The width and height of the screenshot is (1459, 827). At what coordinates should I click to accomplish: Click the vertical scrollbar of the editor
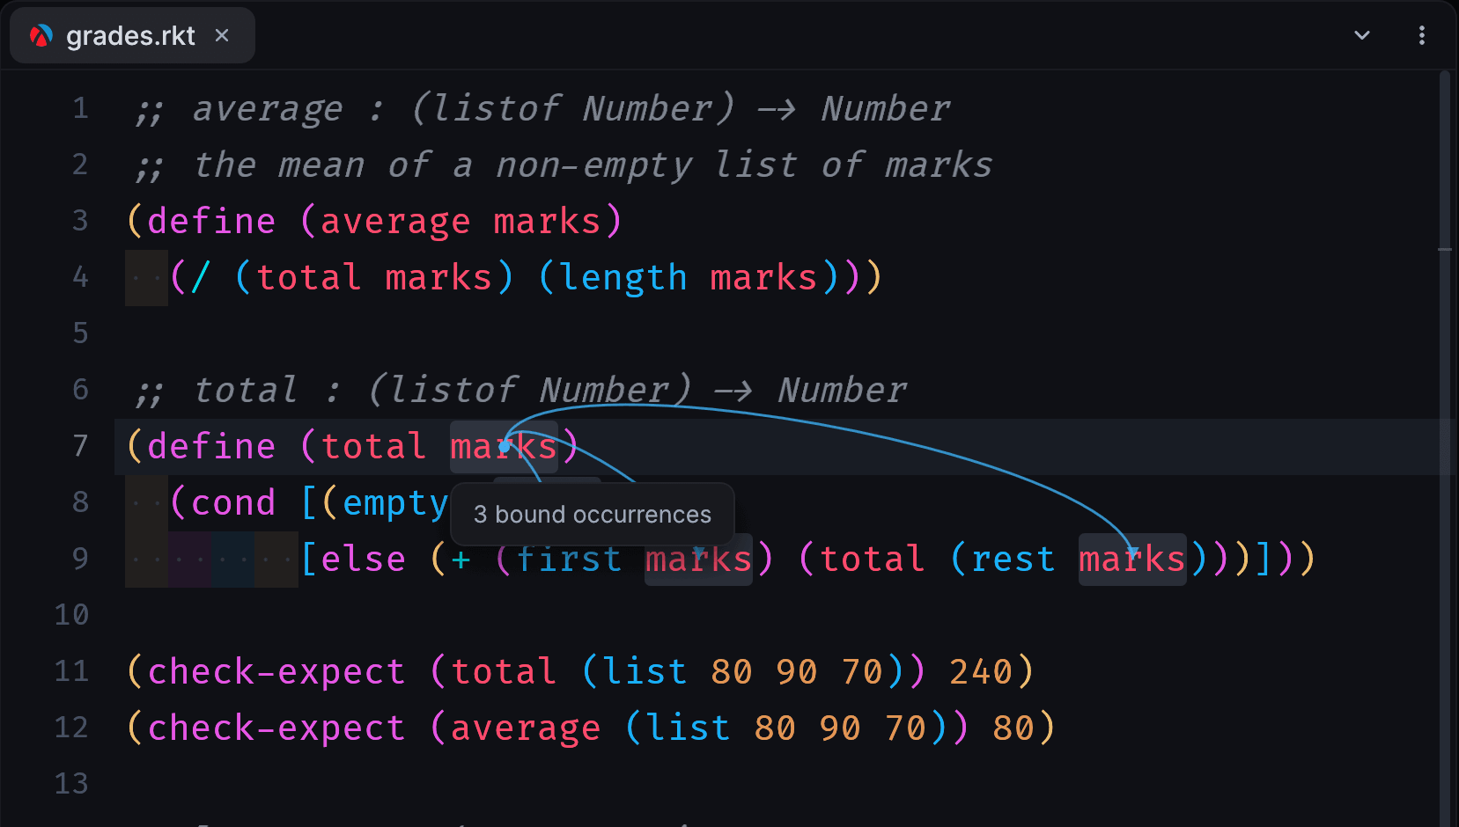pos(1444,449)
